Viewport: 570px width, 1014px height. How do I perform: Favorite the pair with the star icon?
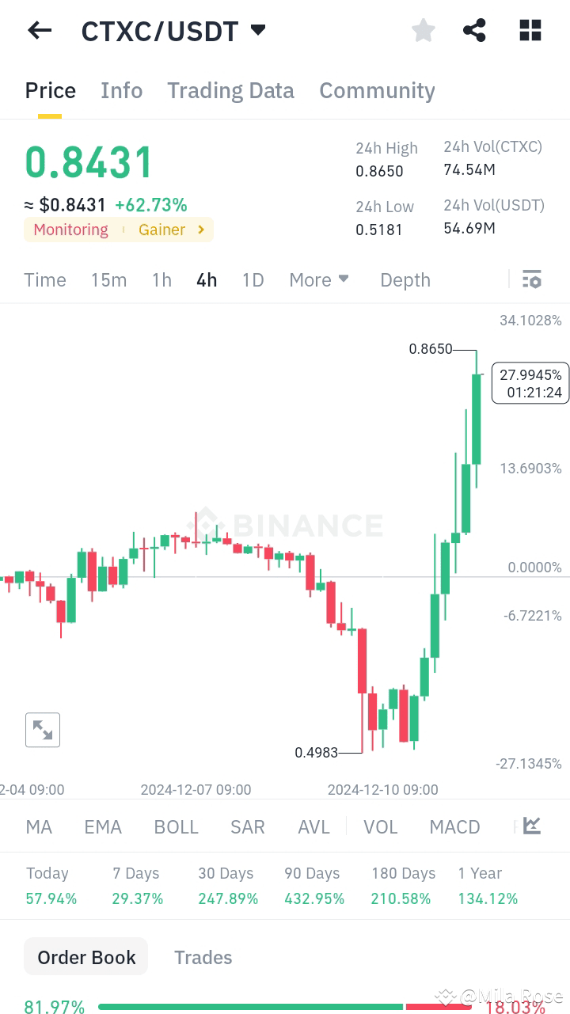point(423,30)
